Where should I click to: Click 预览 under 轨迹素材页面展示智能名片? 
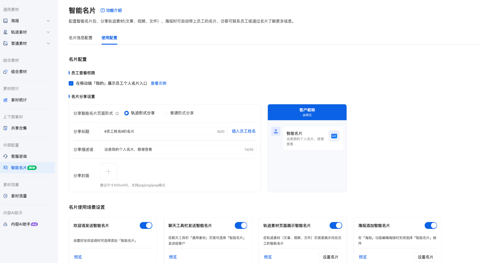[268, 257]
